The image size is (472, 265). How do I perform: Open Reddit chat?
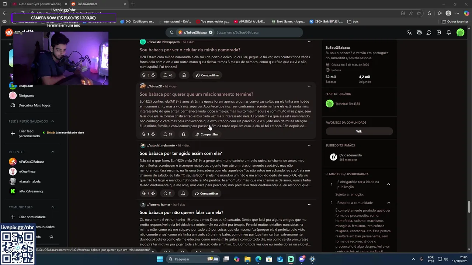point(429,32)
